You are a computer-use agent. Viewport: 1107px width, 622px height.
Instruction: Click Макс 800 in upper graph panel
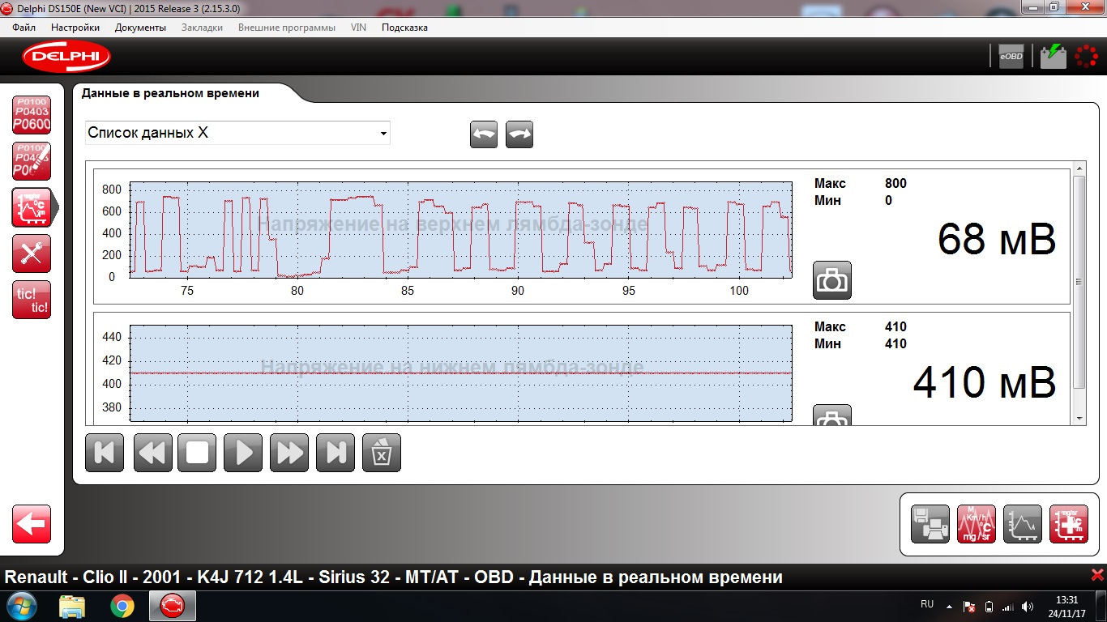pyautogui.click(x=860, y=183)
